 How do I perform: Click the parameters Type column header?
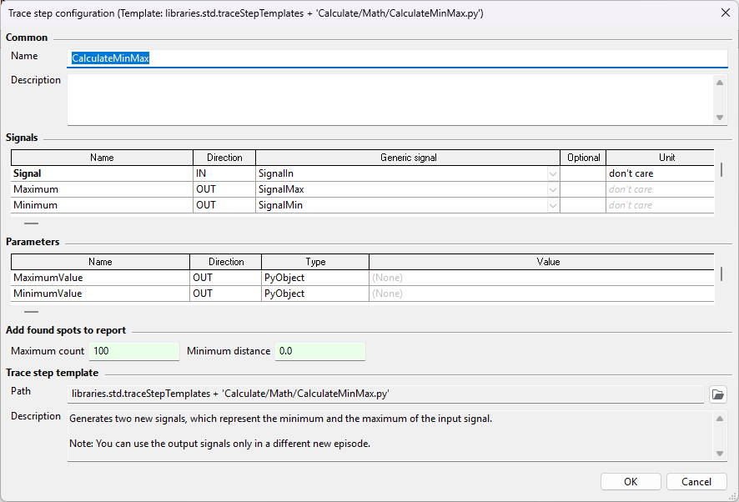[315, 262]
